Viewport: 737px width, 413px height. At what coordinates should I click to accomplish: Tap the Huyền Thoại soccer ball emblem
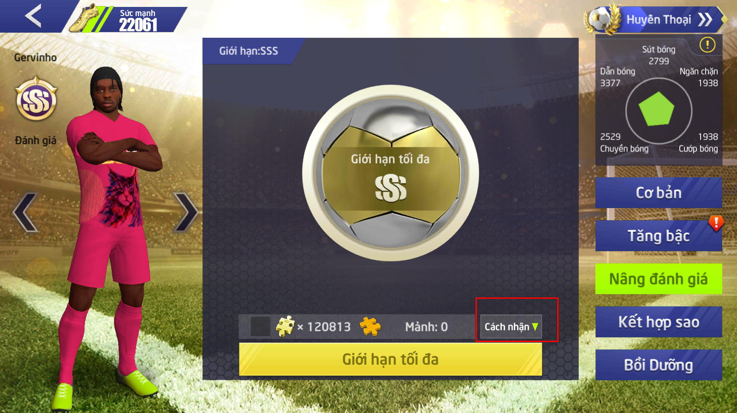pos(602,19)
